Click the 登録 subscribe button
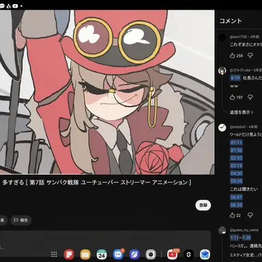The image size is (262, 262). [203, 205]
